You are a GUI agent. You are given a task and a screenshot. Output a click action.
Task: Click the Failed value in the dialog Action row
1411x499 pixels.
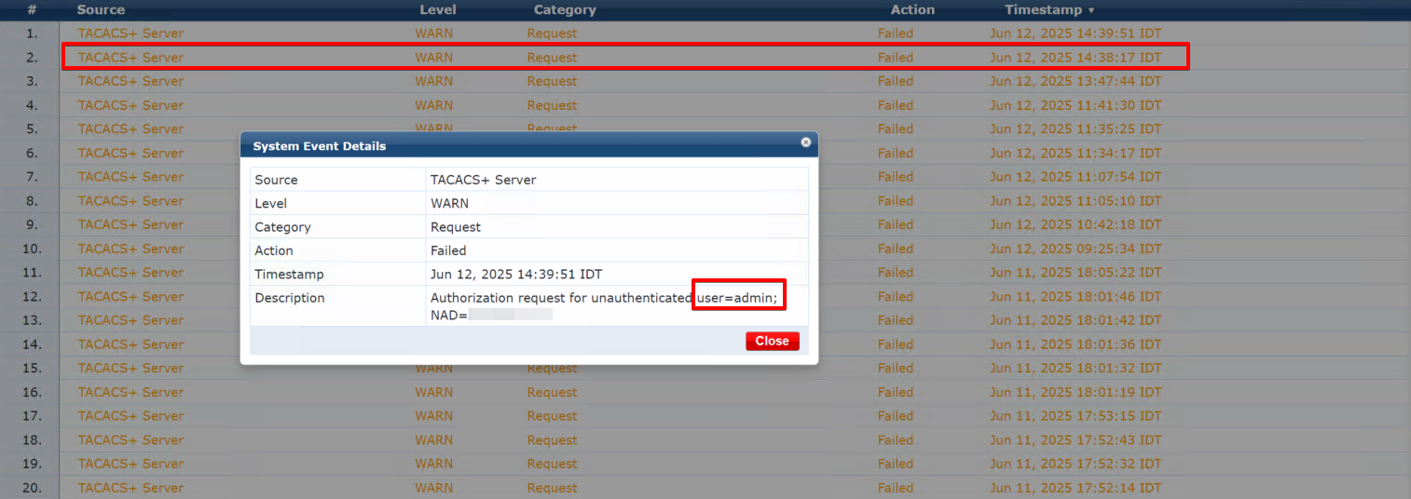point(448,250)
